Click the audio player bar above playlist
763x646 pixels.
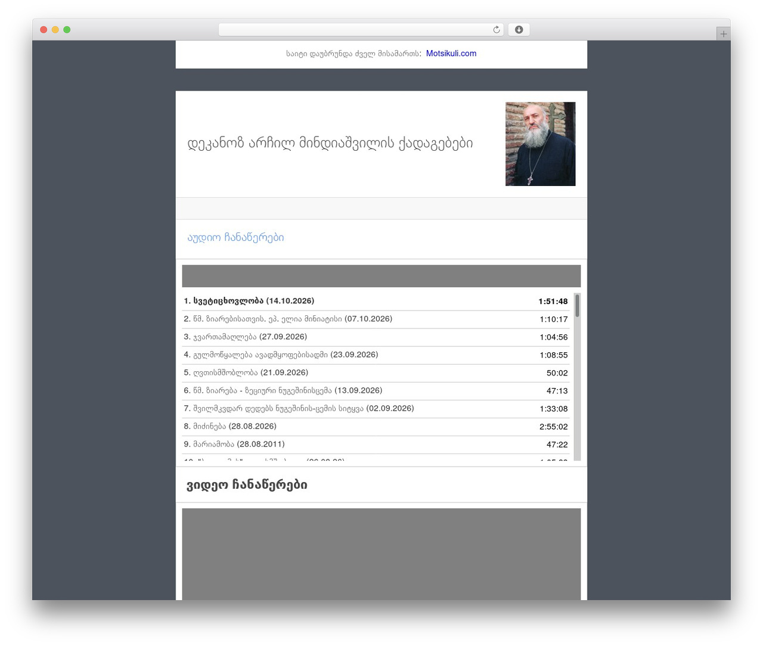(381, 277)
